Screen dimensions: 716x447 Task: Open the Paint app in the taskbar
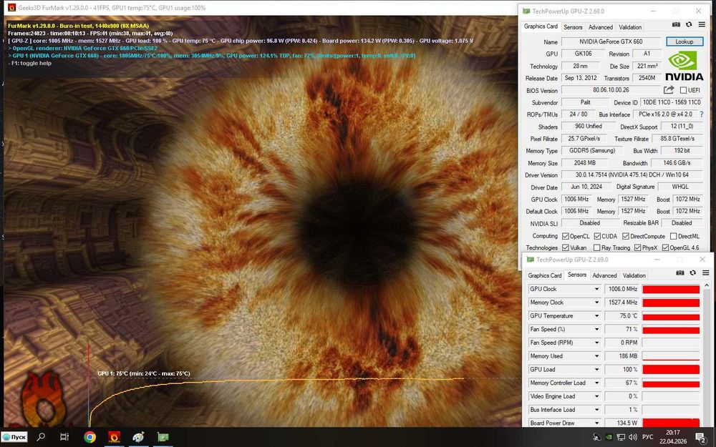tap(138, 437)
